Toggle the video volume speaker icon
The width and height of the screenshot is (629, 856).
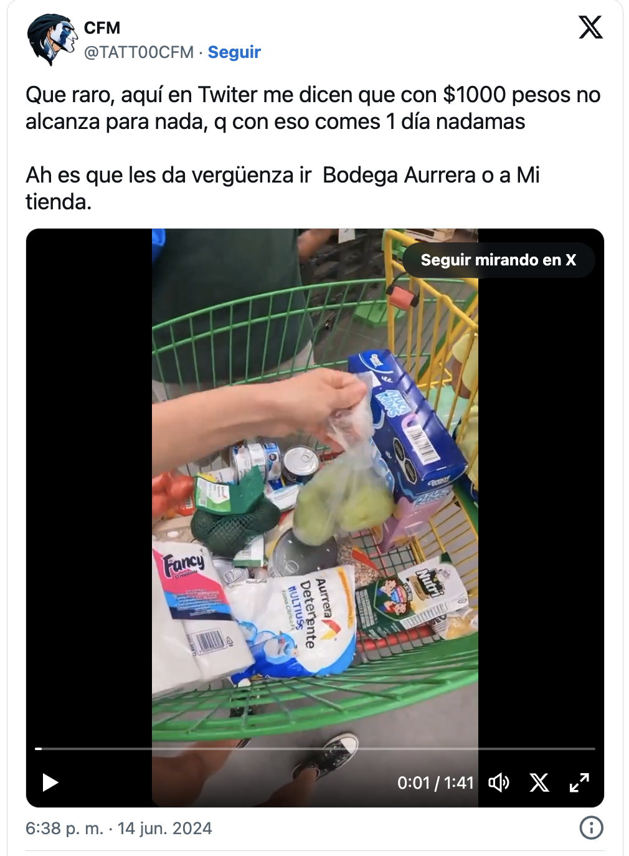point(499,782)
